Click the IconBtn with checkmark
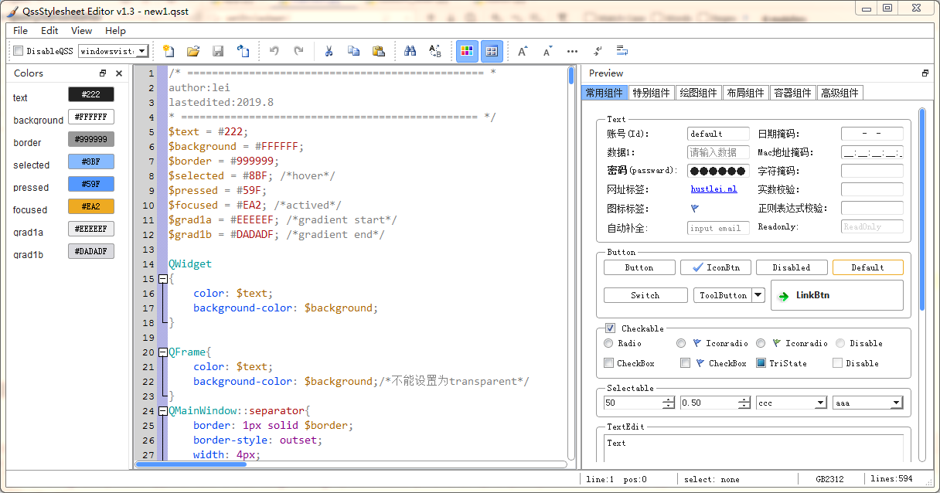This screenshot has height=493, width=940. [x=715, y=267]
